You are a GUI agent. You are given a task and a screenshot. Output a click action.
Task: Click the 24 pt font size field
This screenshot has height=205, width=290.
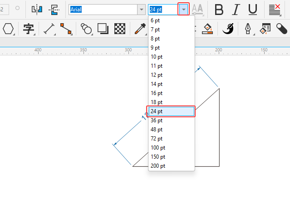pyautogui.click(x=163, y=10)
